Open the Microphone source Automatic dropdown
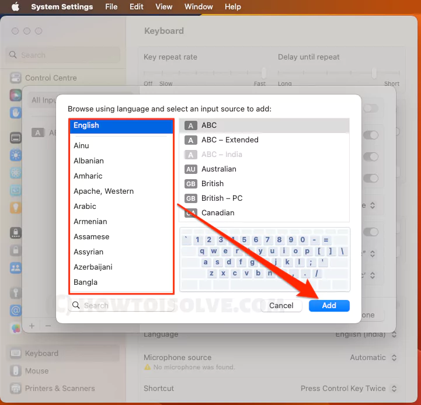The height and width of the screenshot is (405, 421). click(373, 358)
